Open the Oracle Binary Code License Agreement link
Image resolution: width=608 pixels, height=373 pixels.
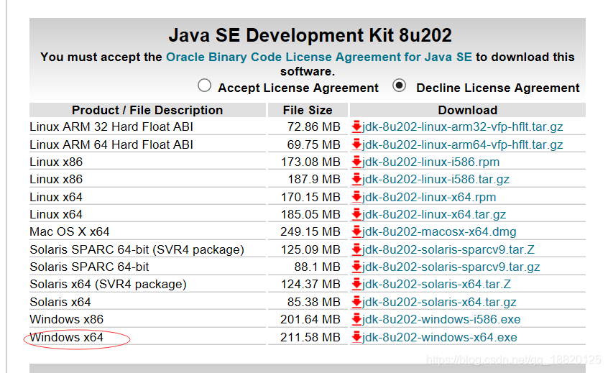pyautogui.click(x=319, y=57)
